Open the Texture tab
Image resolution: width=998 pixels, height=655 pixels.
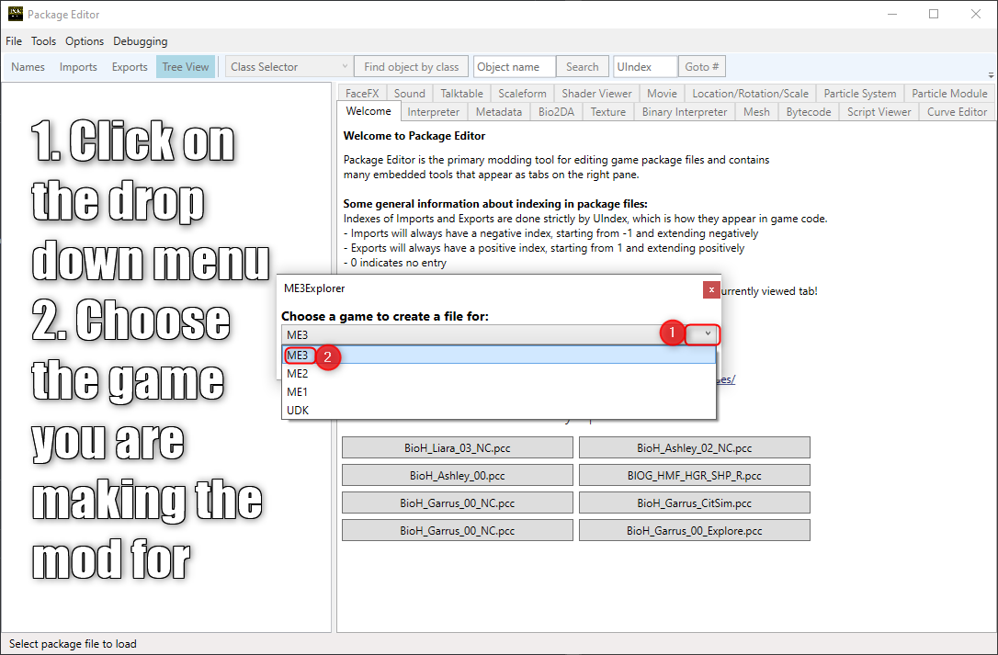(607, 112)
